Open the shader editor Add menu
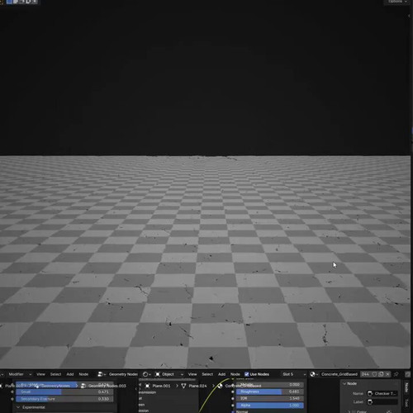The image size is (413, 413). coord(221,374)
